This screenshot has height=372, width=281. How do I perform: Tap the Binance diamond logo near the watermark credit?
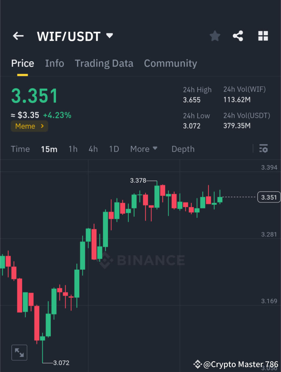(x=197, y=364)
